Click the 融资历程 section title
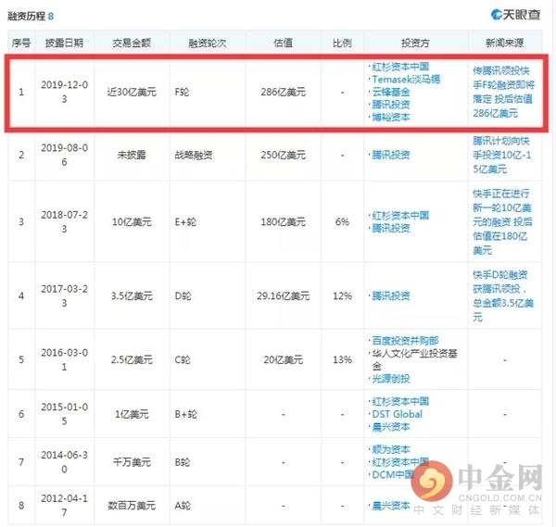This screenshot has height=527, width=556. coord(27,16)
